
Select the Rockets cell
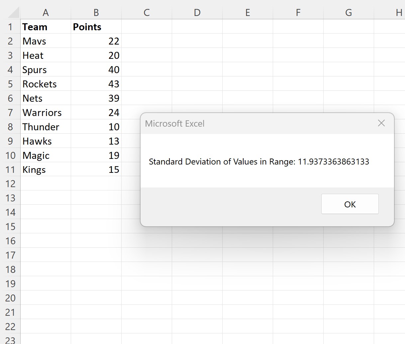pyautogui.click(x=46, y=84)
